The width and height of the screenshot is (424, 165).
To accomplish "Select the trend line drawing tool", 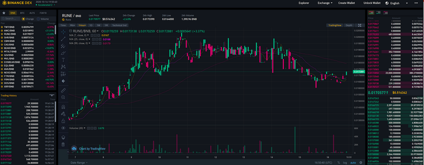I will click(x=63, y=39).
